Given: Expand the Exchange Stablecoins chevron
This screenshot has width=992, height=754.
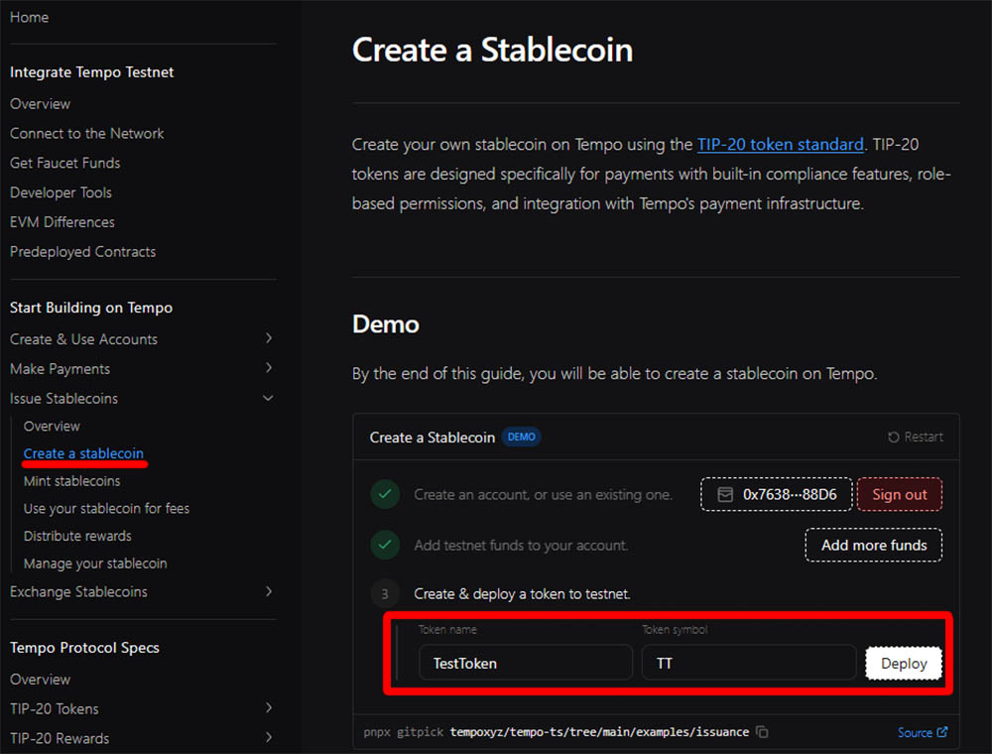Looking at the screenshot, I should click(x=268, y=592).
